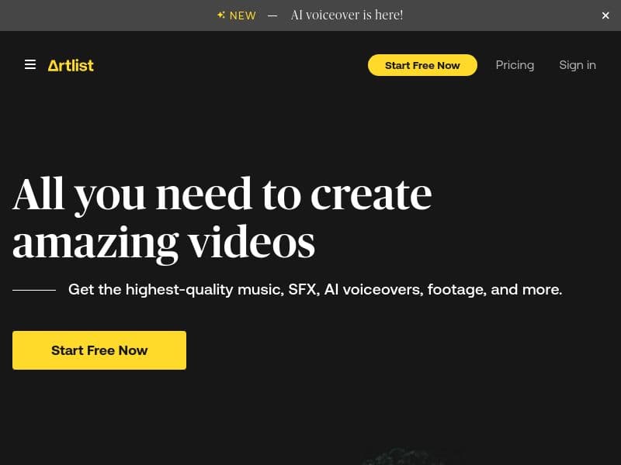Click the "amazing videos" headline text

(164, 242)
